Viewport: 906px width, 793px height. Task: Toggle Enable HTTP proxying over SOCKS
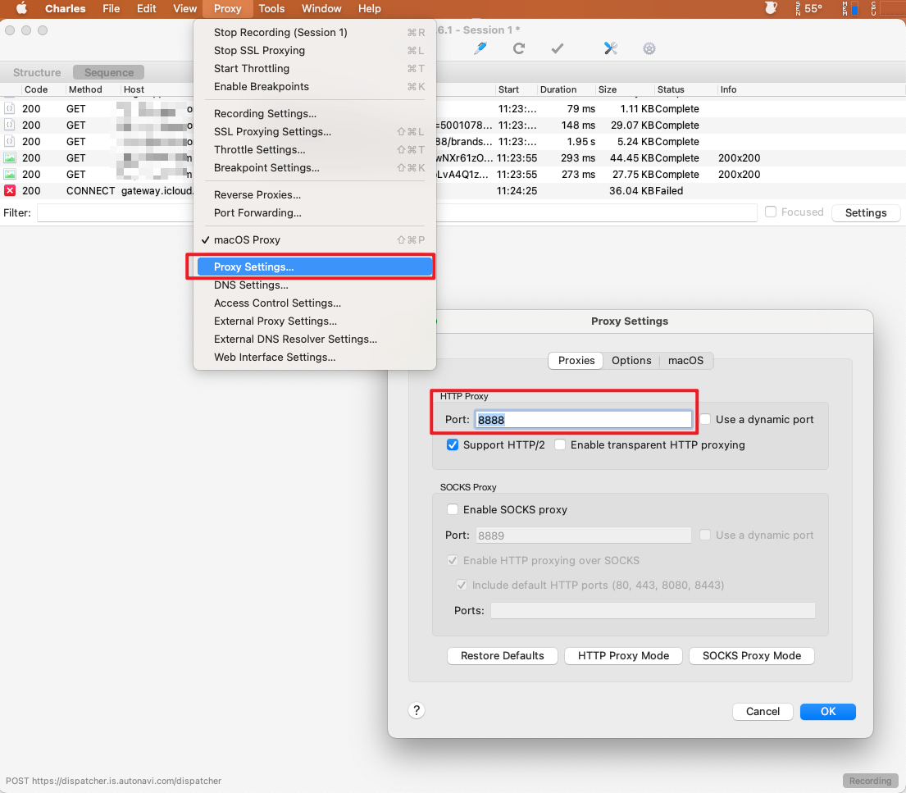click(x=453, y=560)
